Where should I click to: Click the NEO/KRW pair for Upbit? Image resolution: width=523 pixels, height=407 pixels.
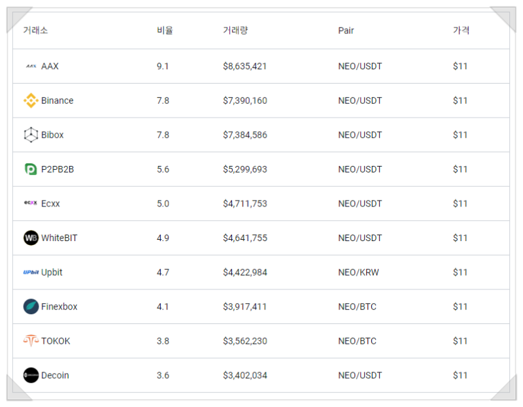(358, 272)
